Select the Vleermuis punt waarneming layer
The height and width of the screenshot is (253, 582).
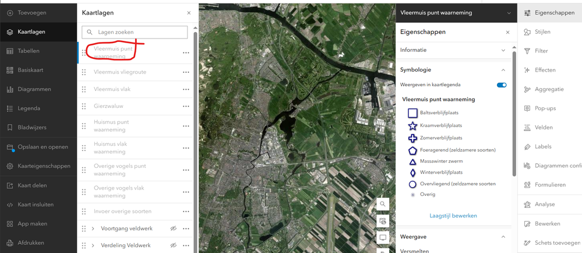point(113,52)
